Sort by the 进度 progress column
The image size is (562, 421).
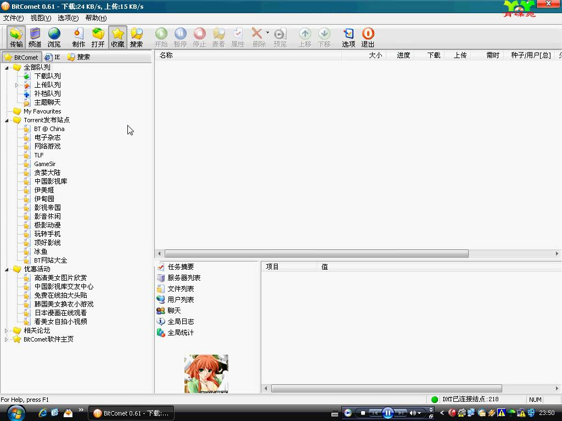click(x=400, y=55)
